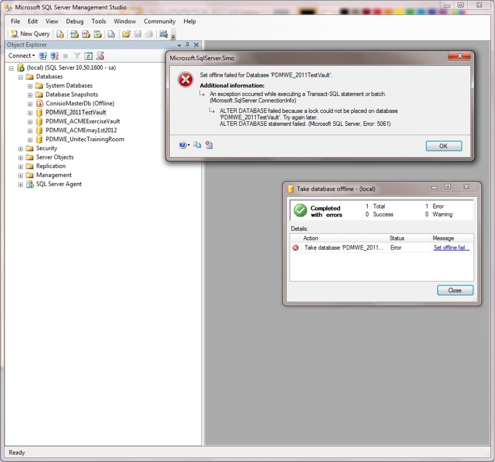
Task: Click the Analysis Services XMLA Query icon
Action: (97, 34)
